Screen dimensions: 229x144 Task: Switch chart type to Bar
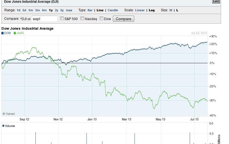pos(90,10)
